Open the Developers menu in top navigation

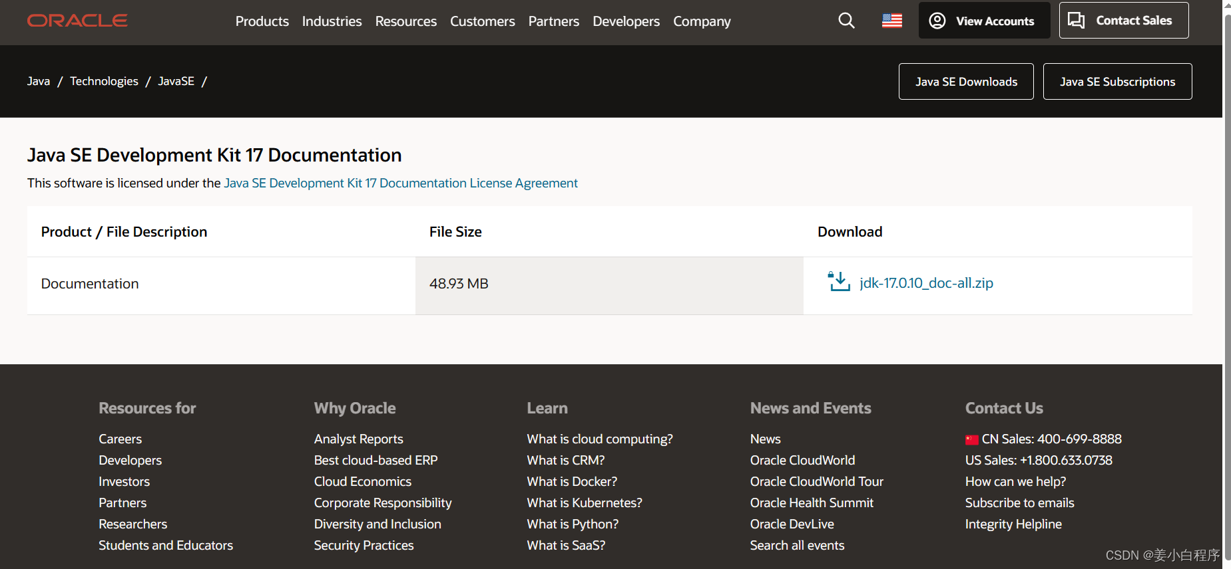626,21
